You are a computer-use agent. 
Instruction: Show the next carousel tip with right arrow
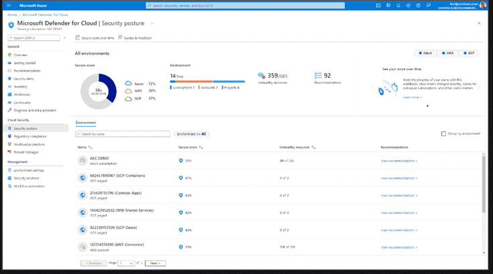click(479, 87)
